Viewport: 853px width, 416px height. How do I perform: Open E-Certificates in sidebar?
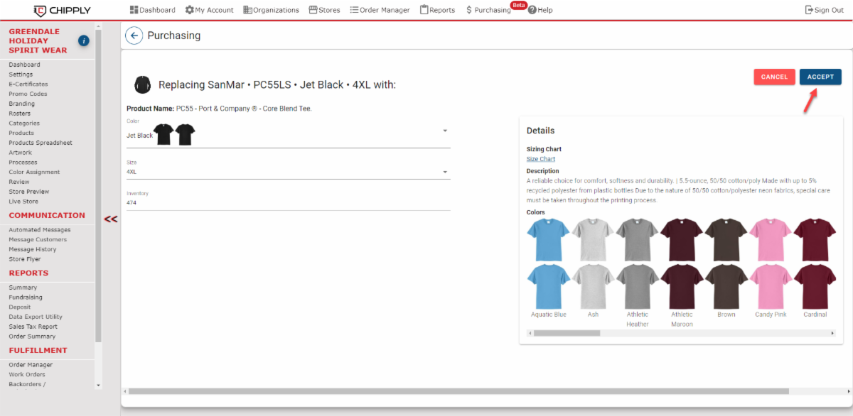tap(28, 84)
